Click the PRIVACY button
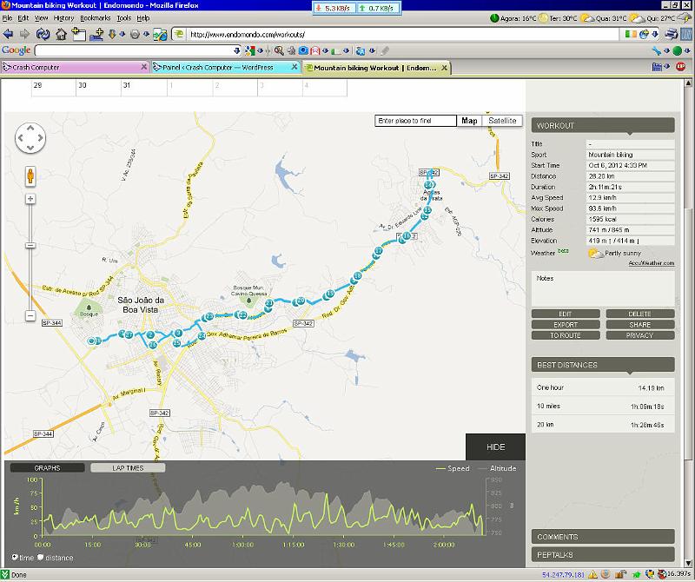695x582 pixels. (640, 335)
